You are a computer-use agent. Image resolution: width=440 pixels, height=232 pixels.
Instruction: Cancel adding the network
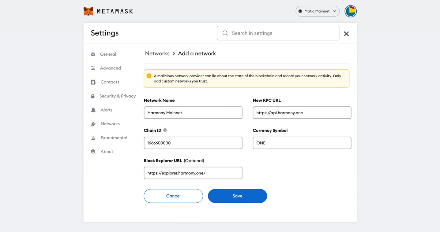click(x=173, y=196)
